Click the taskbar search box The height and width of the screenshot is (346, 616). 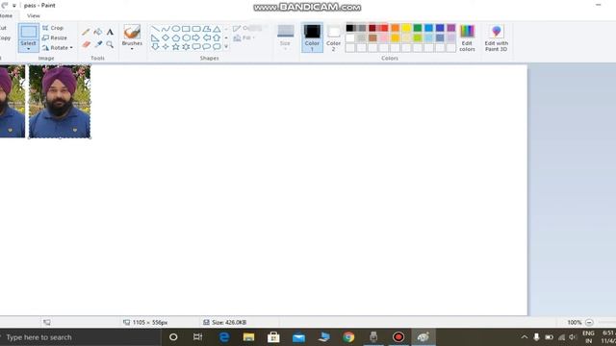click(x=81, y=337)
